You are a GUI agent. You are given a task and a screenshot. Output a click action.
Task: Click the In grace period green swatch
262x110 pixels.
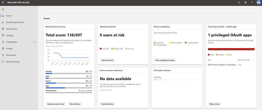185,43
